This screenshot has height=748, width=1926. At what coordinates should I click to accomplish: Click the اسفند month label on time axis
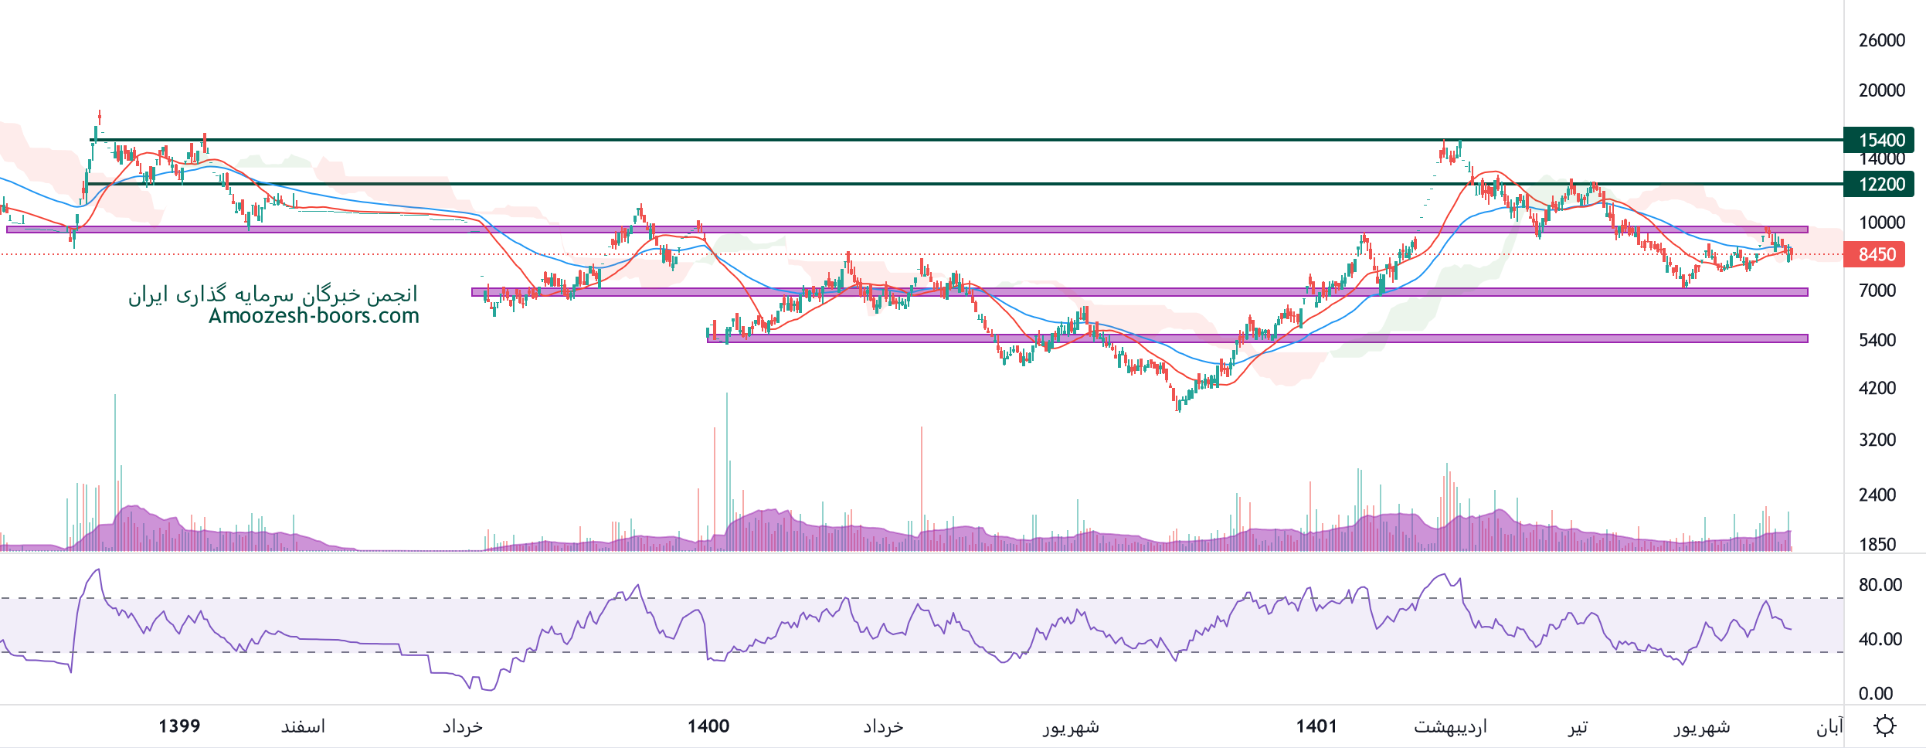[x=303, y=726]
